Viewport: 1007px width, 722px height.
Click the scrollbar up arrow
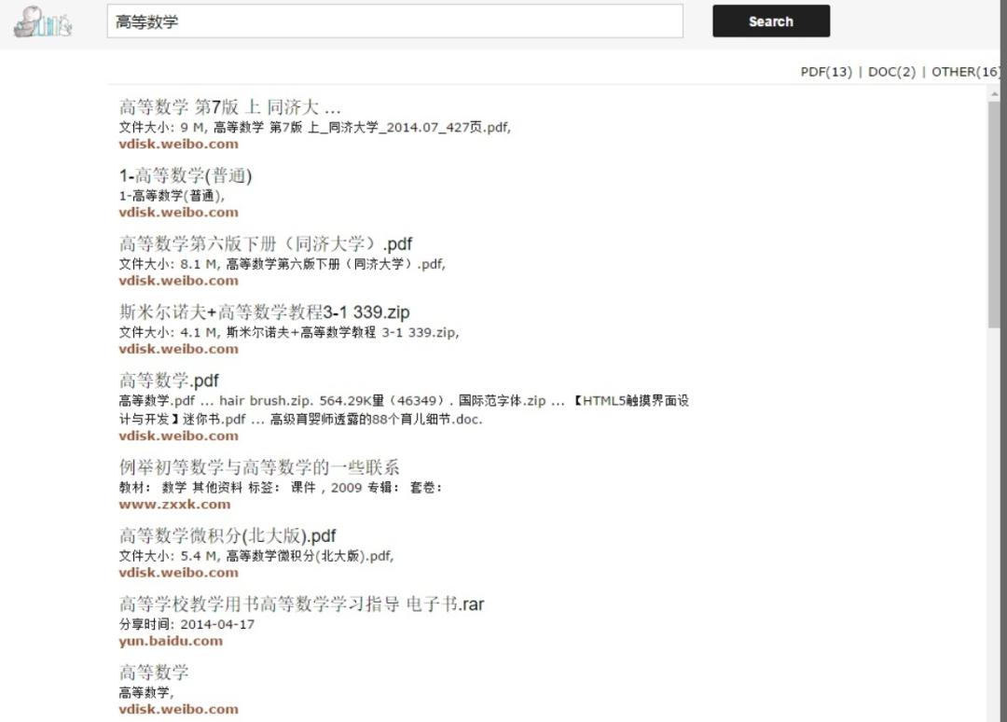click(994, 94)
